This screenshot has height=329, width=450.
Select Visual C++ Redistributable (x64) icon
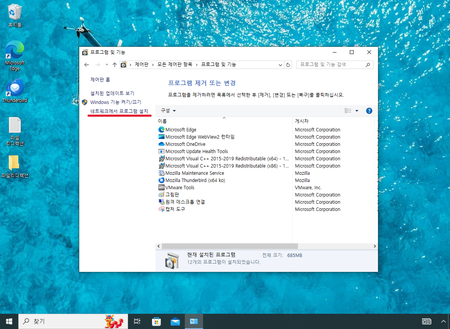click(x=162, y=159)
